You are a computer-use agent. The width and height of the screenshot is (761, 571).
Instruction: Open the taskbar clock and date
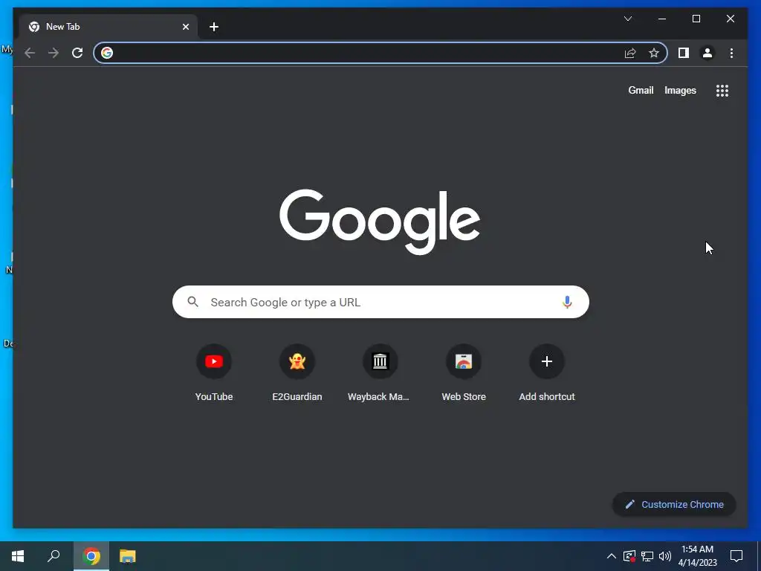click(x=697, y=556)
